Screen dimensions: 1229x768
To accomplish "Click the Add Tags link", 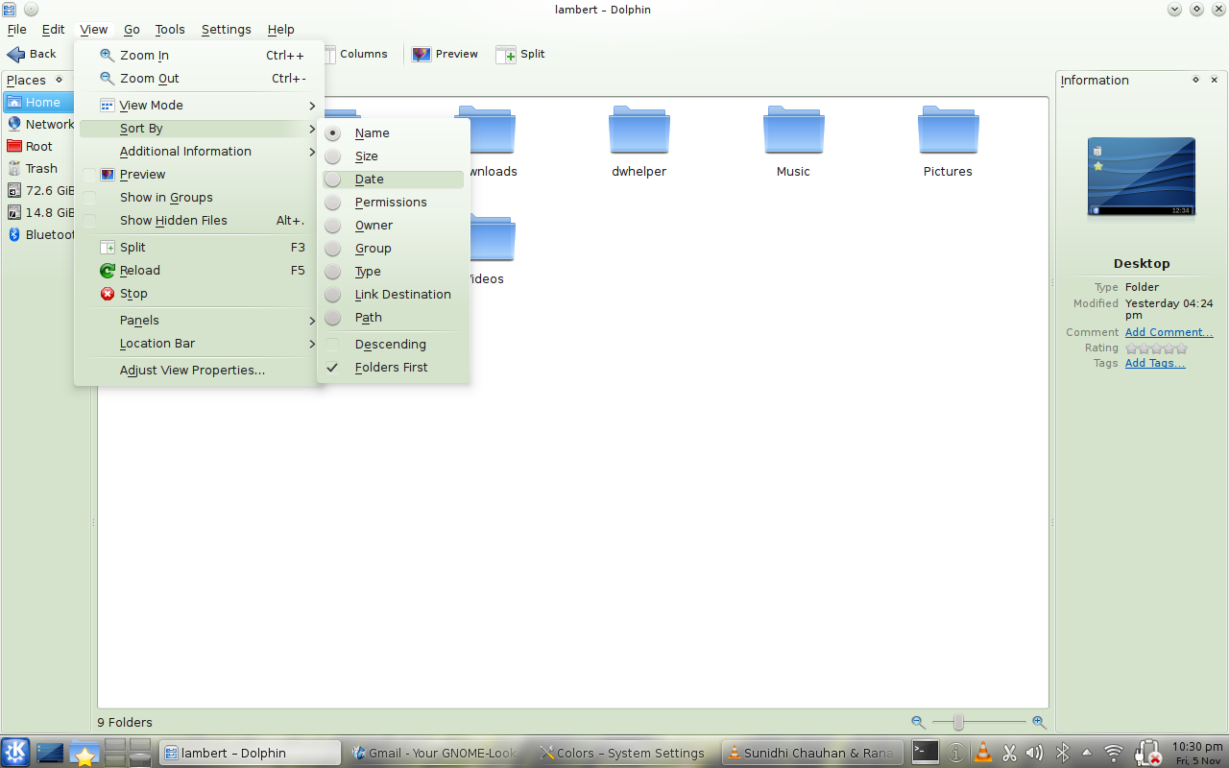I will [1155, 363].
